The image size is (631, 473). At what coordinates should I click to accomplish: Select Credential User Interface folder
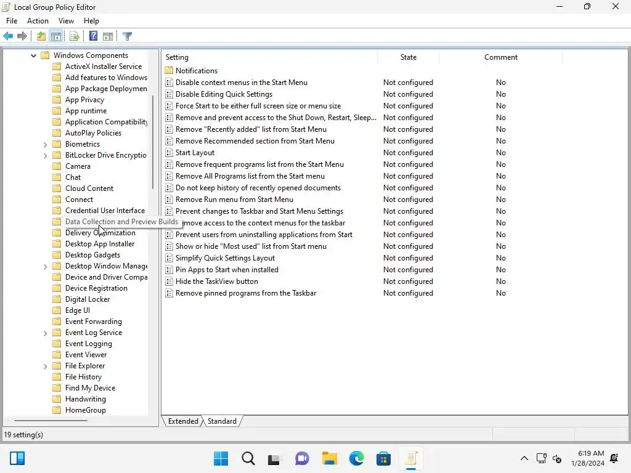click(105, 211)
